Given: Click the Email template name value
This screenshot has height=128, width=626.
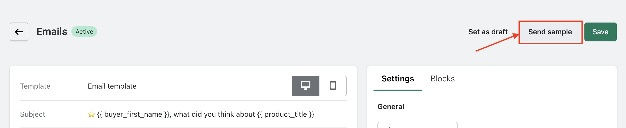Looking at the screenshot, I should [x=112, y=86].
